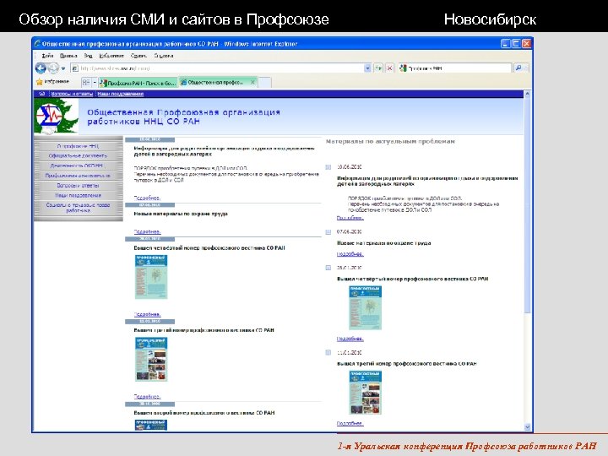Open the Справка menu
This screenshot has height=456, width=608.
164,56
